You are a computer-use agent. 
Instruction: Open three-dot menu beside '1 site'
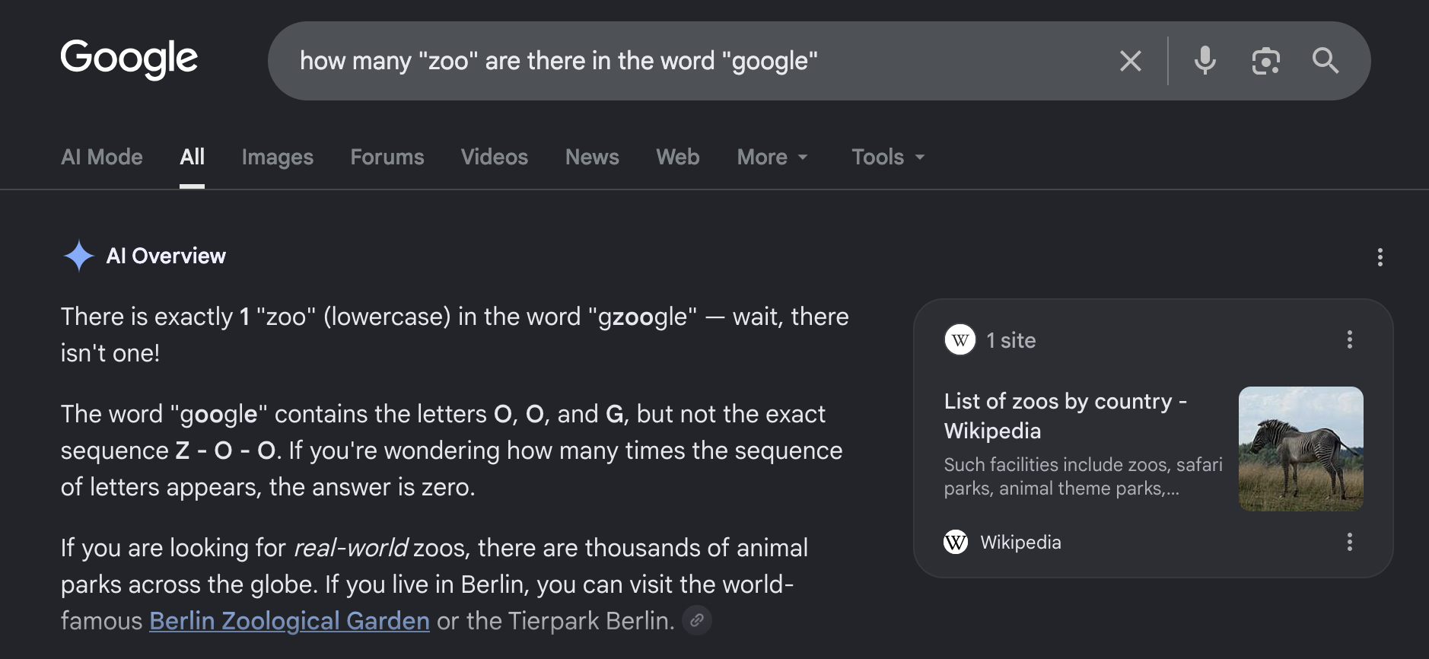pyautogui.click(x=1350, y=339)
